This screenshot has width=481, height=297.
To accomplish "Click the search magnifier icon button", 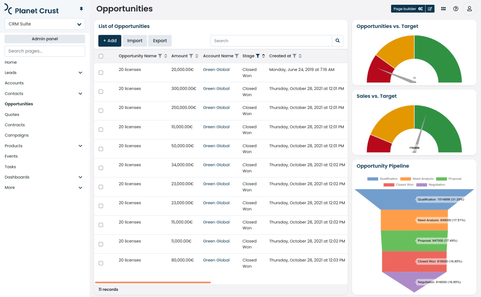I will coord(337,41).
